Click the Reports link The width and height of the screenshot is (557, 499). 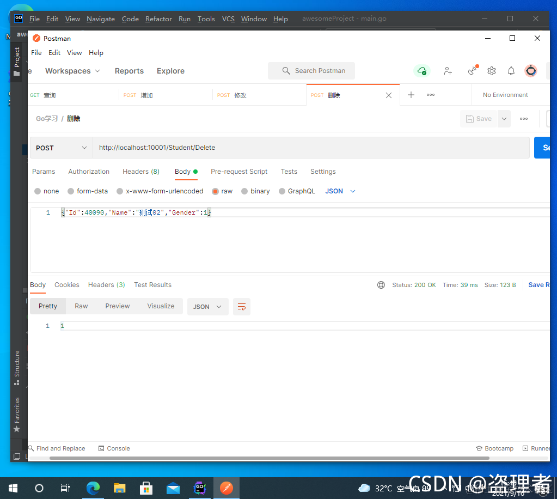coord(129,71)
